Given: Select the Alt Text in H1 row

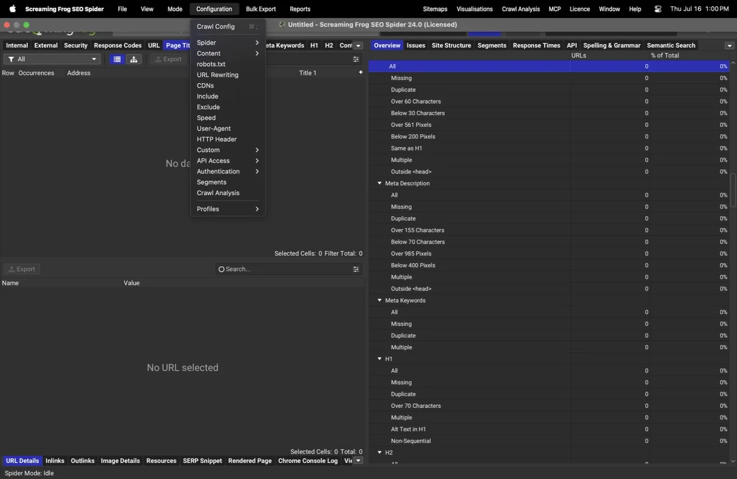Looking at the screenshot, I should [x=549, y=429].
